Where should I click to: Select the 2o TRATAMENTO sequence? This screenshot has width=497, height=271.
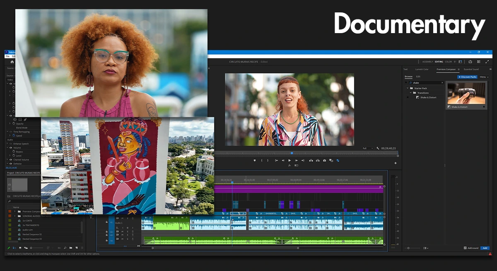tap(31, 225)
